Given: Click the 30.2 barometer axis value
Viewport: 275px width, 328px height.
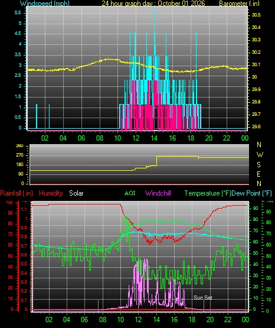Looking at the screenshot, I should (x=256, y=52).
